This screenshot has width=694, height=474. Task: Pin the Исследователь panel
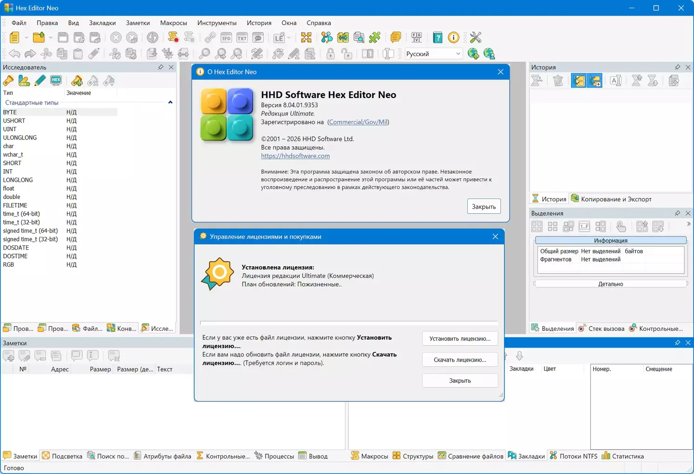point(161,67)
